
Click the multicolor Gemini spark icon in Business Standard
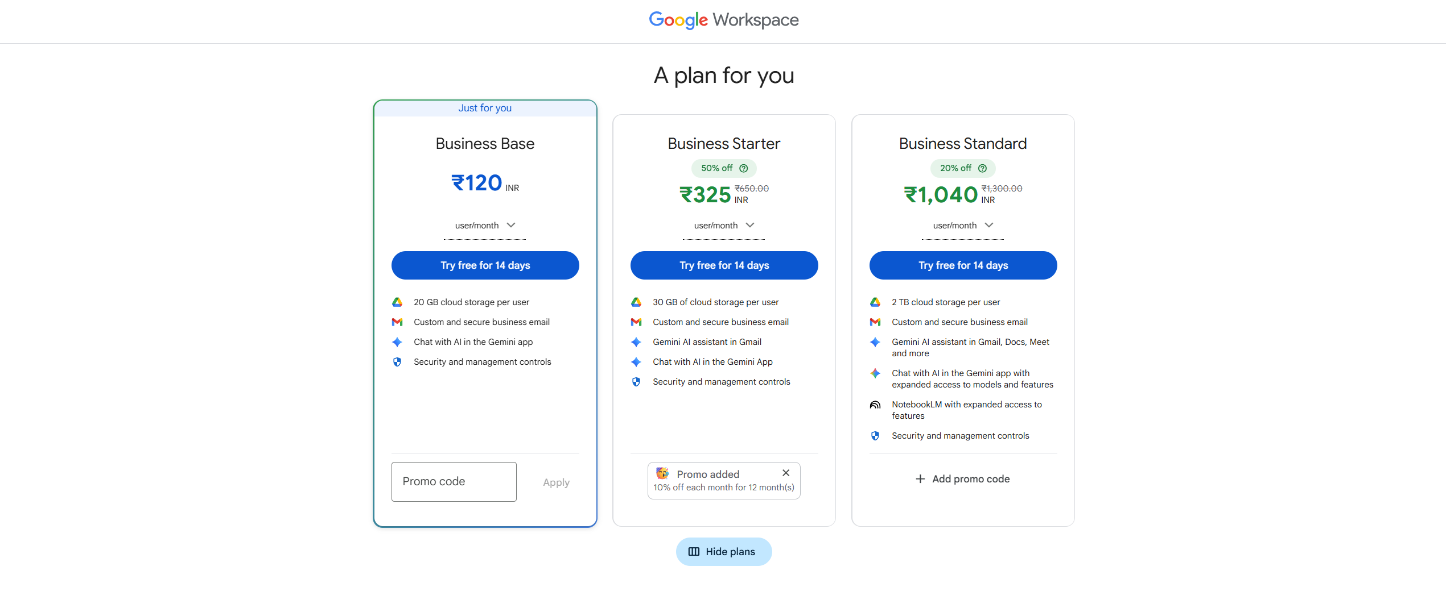875,373
